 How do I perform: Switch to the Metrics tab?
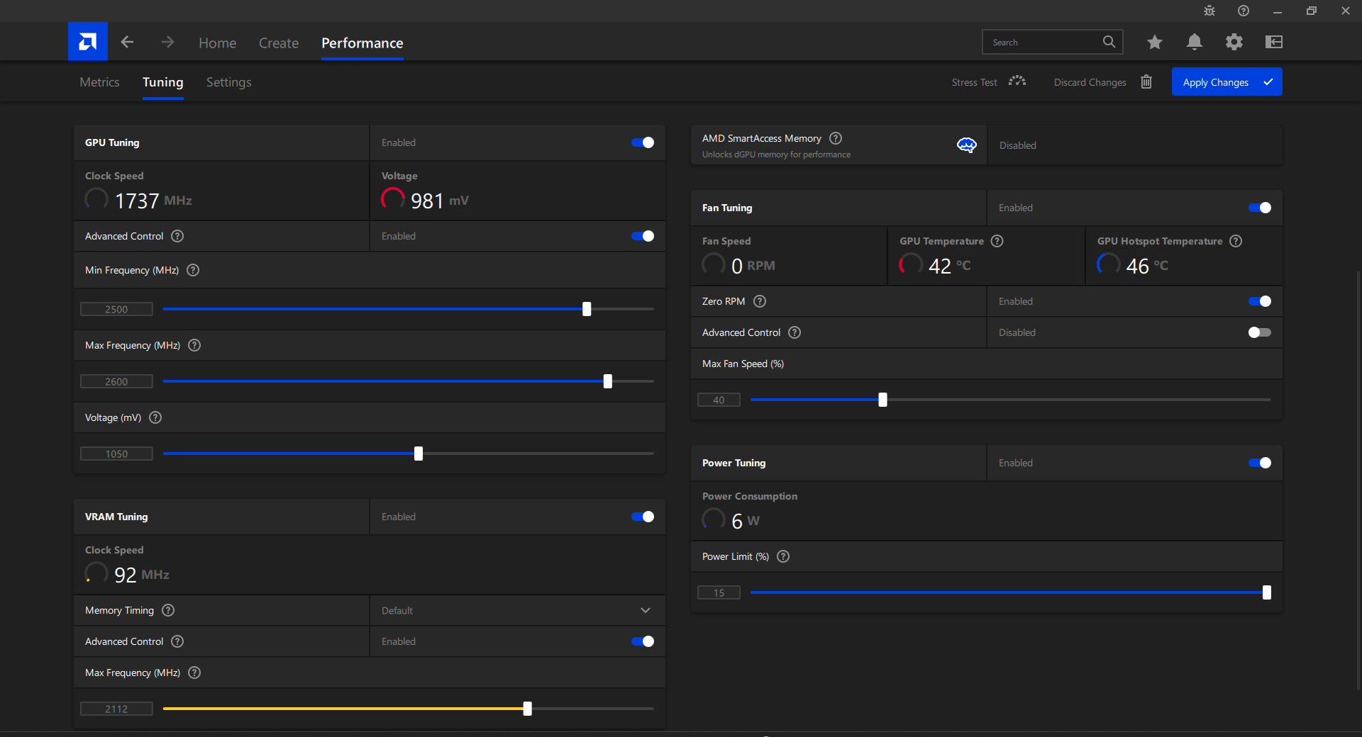[99, 82]
